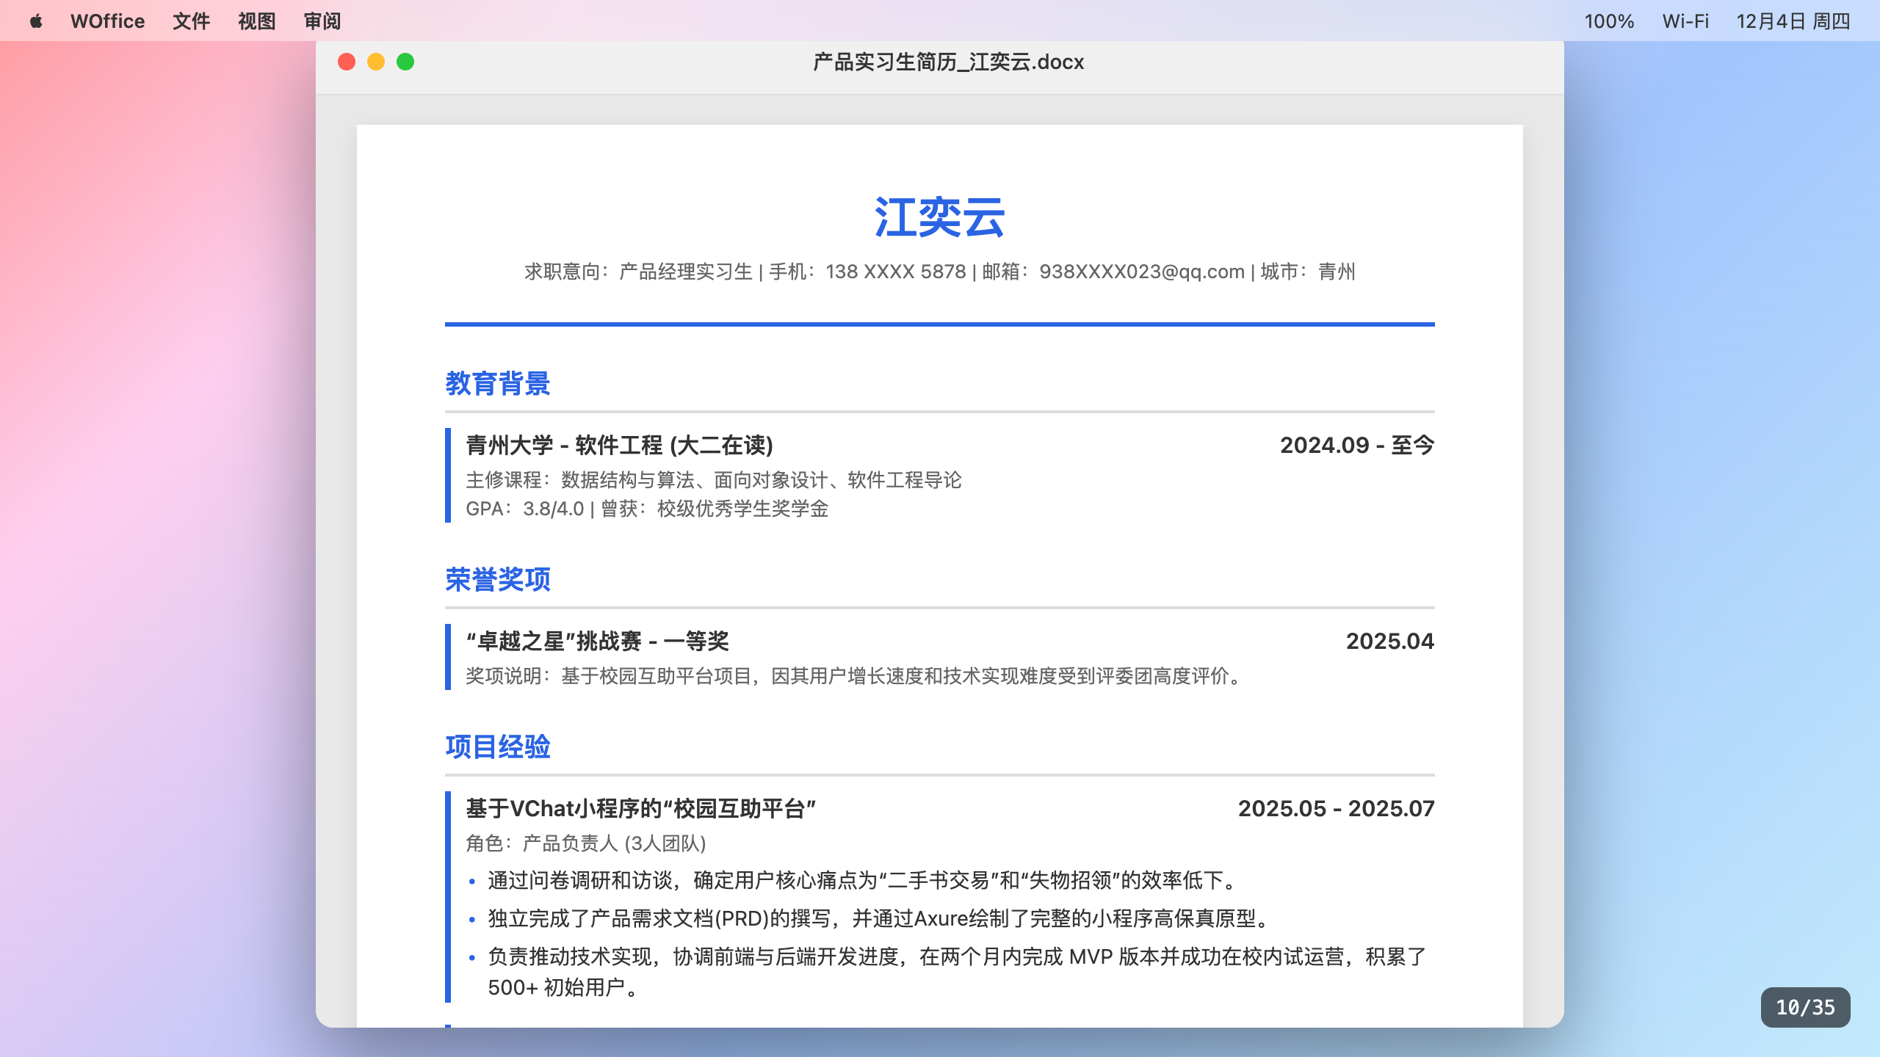
Task: Click the 100% battery indicator
Action: pos(1609,21)
